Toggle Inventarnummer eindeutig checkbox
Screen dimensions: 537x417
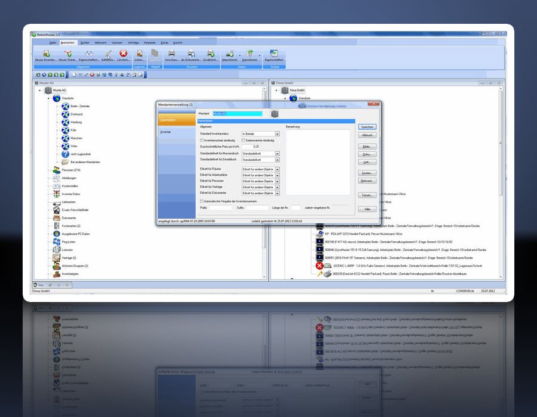pos(202,141)
